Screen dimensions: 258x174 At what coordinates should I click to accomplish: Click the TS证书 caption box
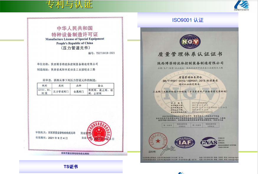coord(71,167)
